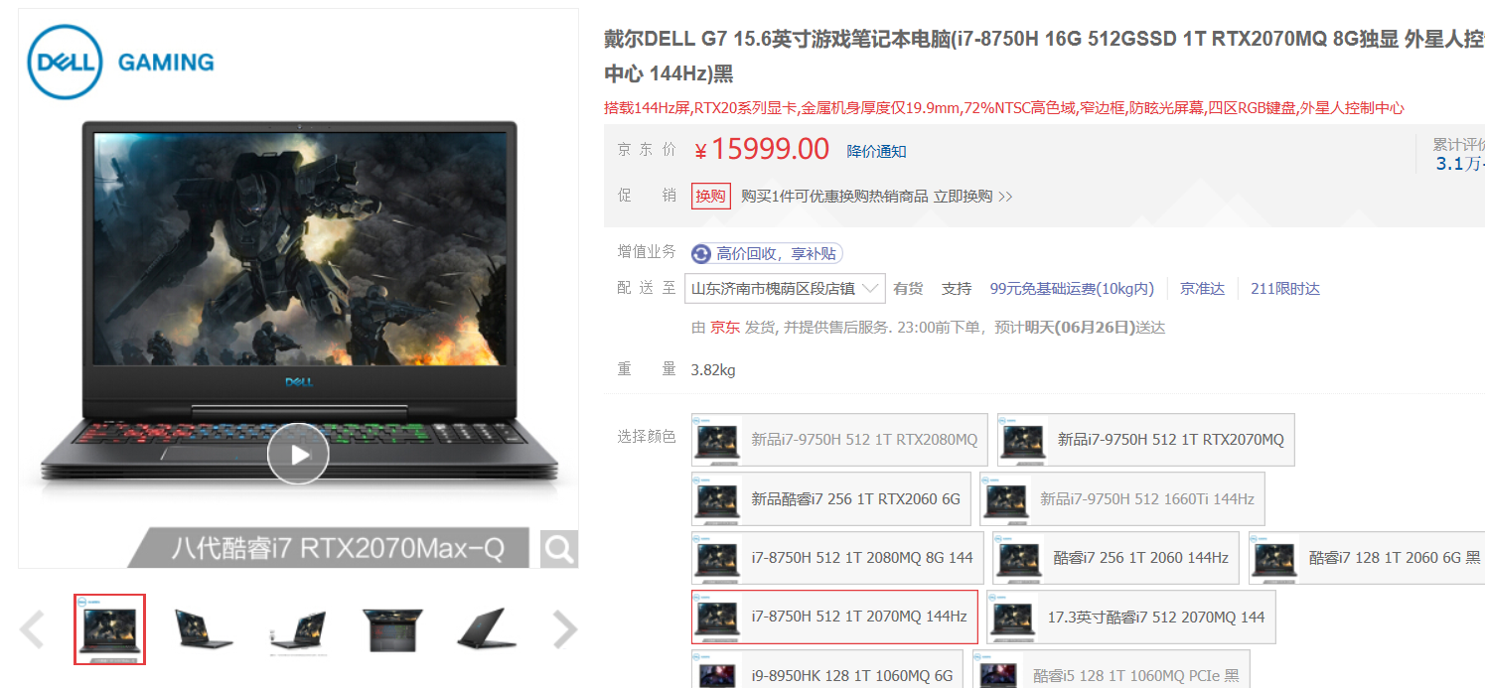Screen dimensions: 1485x688
Task: Show next thumbnails with right arrow
Action: tap(564, 629)
